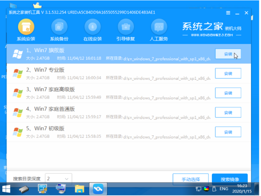Open the 人工服务 chat icon
The height and width of the screenshot is (196, 261).
point(159,27)
